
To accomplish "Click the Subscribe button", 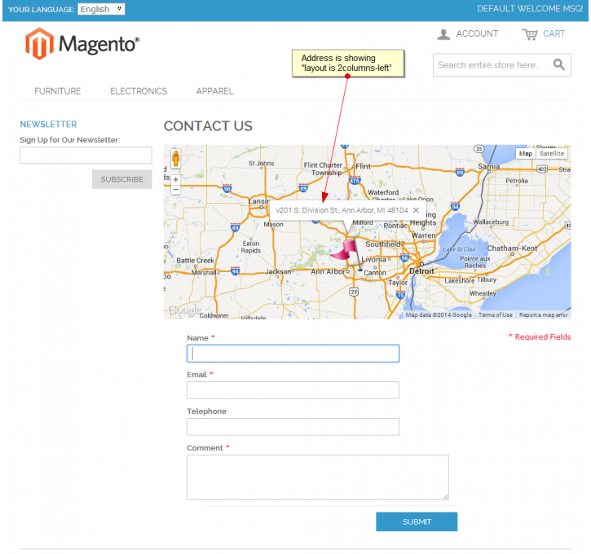I will [x=121, y=179].
